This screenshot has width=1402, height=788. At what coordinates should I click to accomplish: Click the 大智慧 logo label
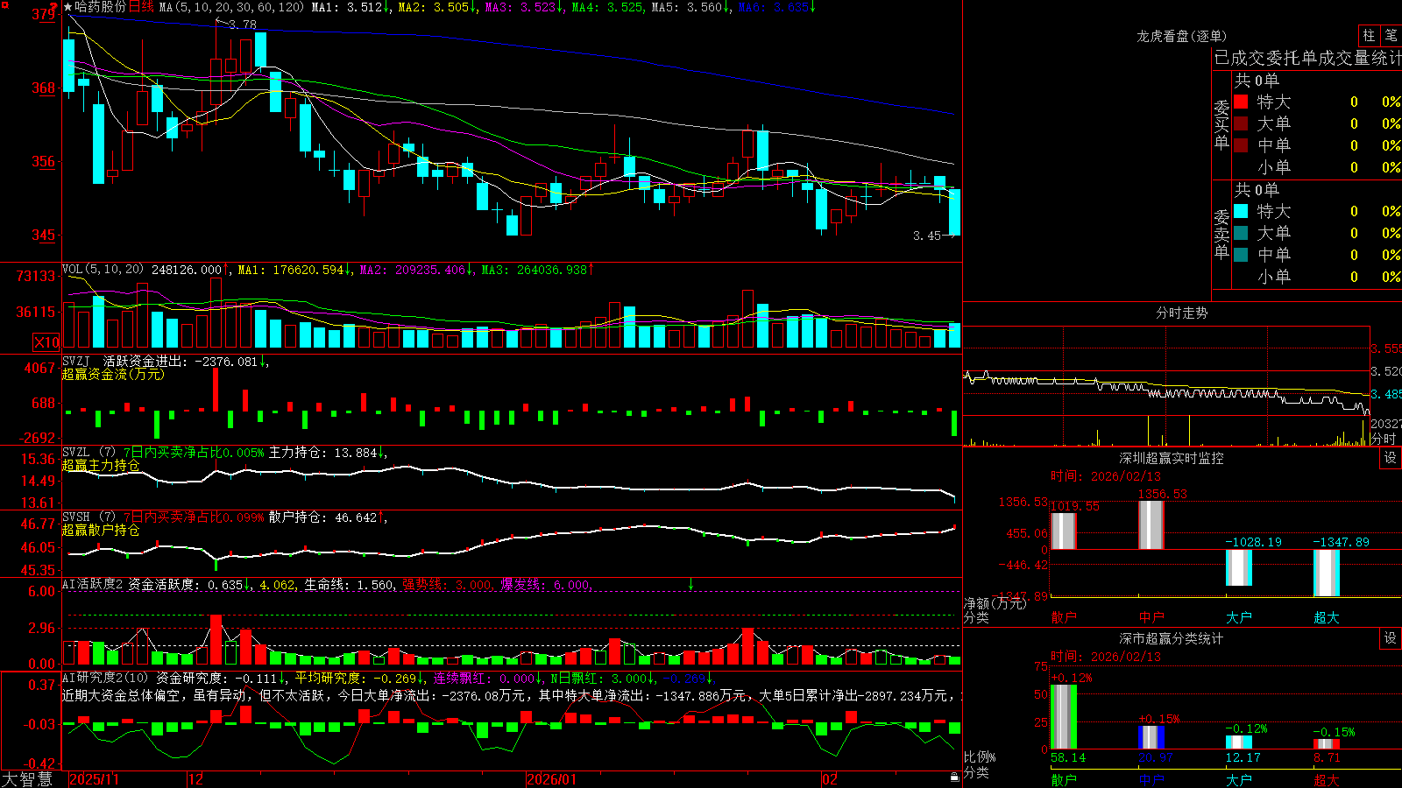click(x=27, y=779)
